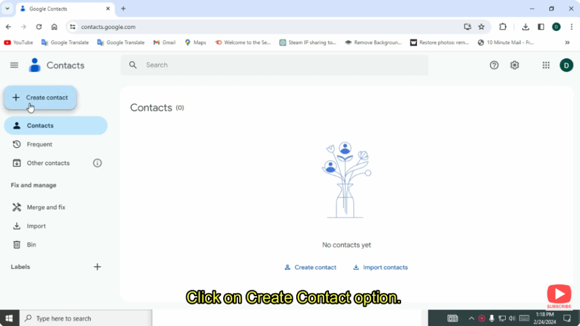Click the Import contacts link
This screenshot has height=326, width=580.
click(x=380, y=267)
